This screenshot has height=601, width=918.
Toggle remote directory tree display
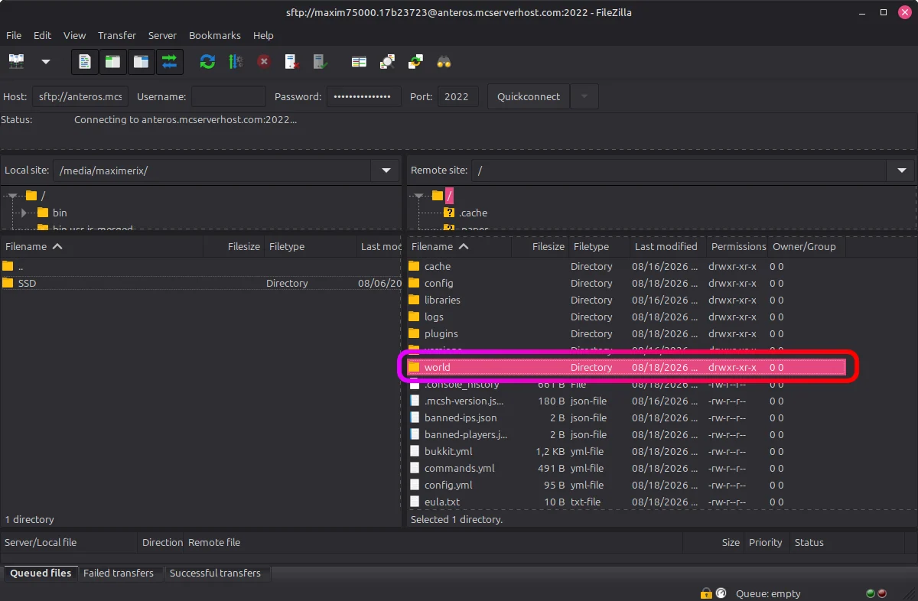141,62
